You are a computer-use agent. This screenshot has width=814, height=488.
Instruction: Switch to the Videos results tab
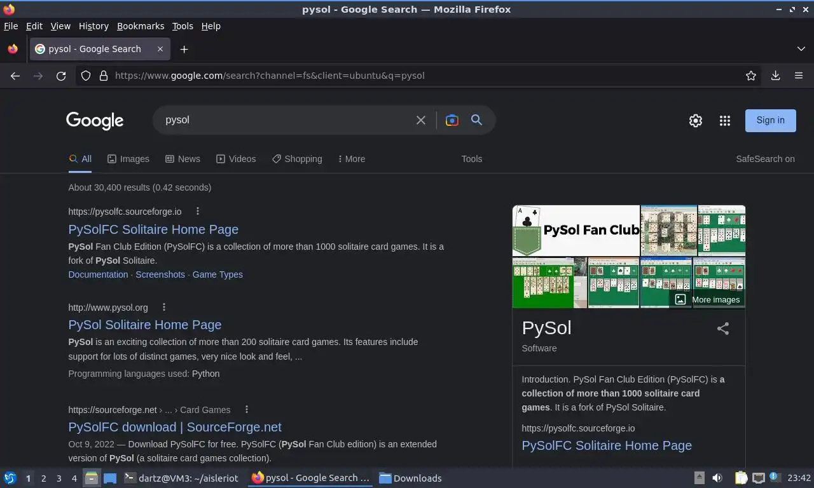click(x=236, y=159)
